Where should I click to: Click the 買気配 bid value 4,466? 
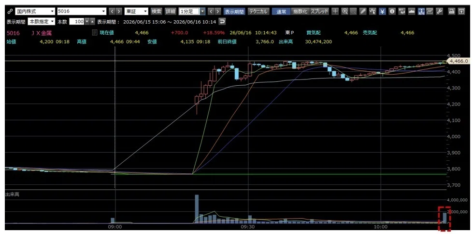point(351,32)
